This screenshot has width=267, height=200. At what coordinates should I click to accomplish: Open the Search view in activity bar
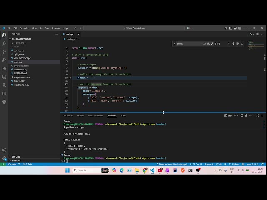coord(4,43)
